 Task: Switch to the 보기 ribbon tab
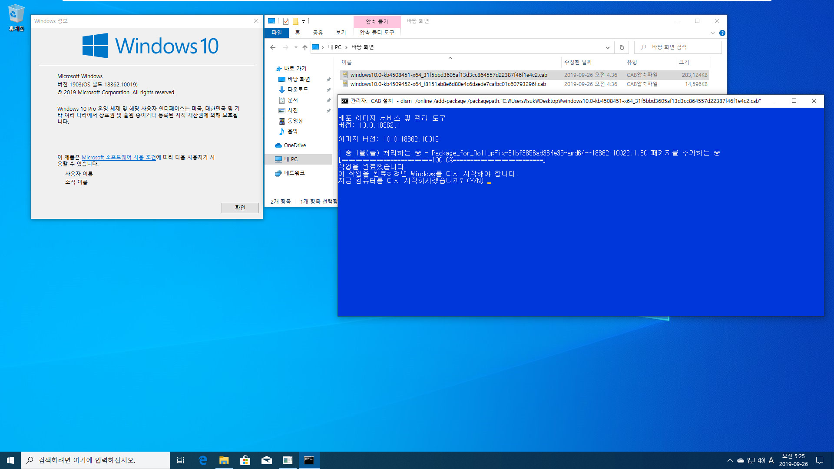(x=341, y=33)
